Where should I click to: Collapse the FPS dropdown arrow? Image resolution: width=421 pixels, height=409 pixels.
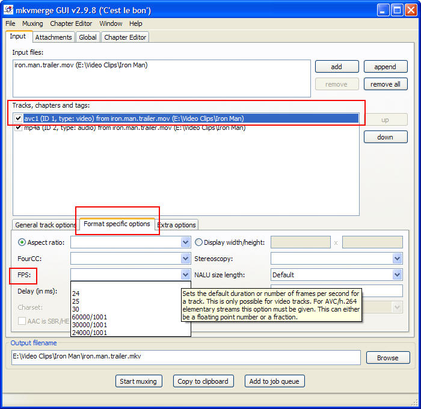tap(185, 275)
